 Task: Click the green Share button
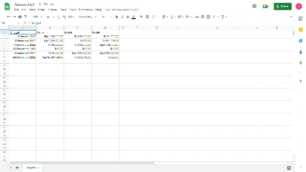pyautogui.click(x=283, y=6)
